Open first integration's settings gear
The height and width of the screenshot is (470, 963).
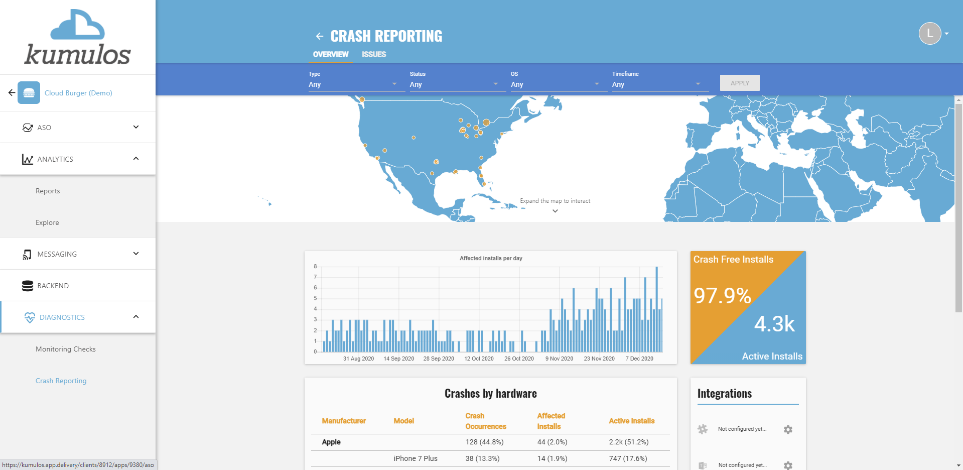788,429
